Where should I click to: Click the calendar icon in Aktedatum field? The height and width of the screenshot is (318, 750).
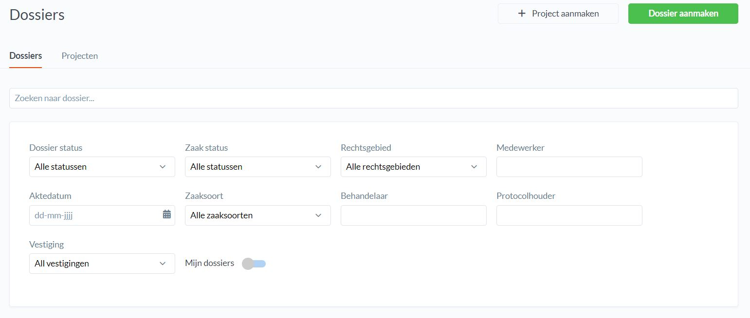pos(166,214)
